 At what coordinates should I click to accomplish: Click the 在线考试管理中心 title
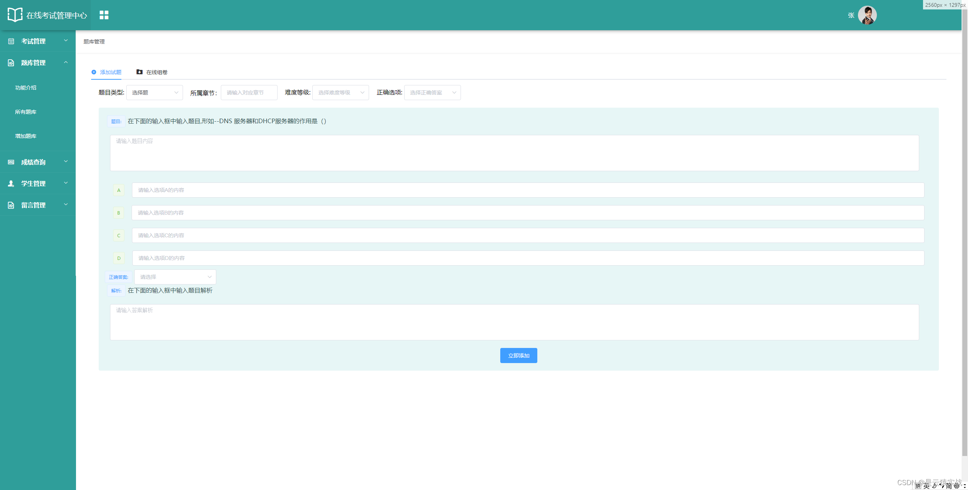57,15
